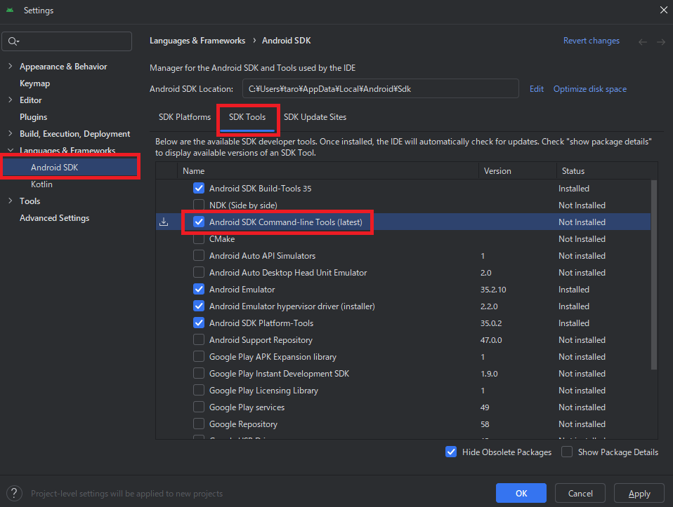Click the SDK tools list scrollbar
Screen dimensions: 673x507
(654, 274)
